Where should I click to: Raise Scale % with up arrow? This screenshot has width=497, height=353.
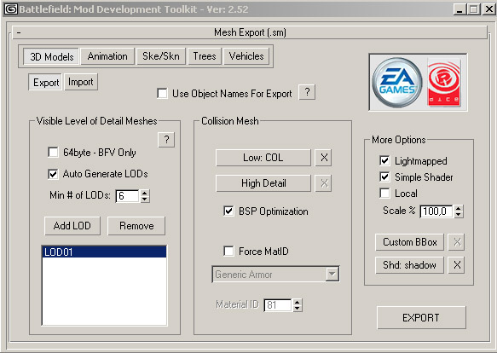tap(459, 208)
